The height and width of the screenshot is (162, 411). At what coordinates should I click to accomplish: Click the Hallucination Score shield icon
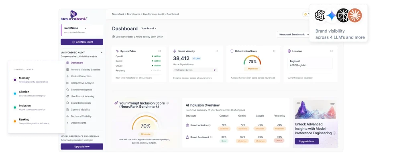pyautogui.click(x=232, y=51)
